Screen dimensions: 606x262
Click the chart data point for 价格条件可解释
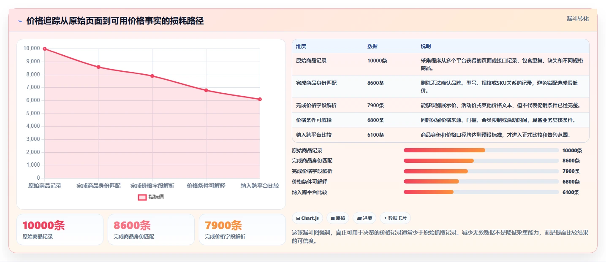tap(206, 90)
